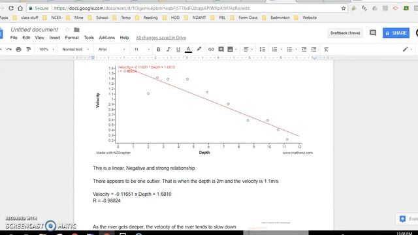Increase the paragraph indent
Image resolution: width=418 pixels, height=235 pixels.
coord(313,50)
